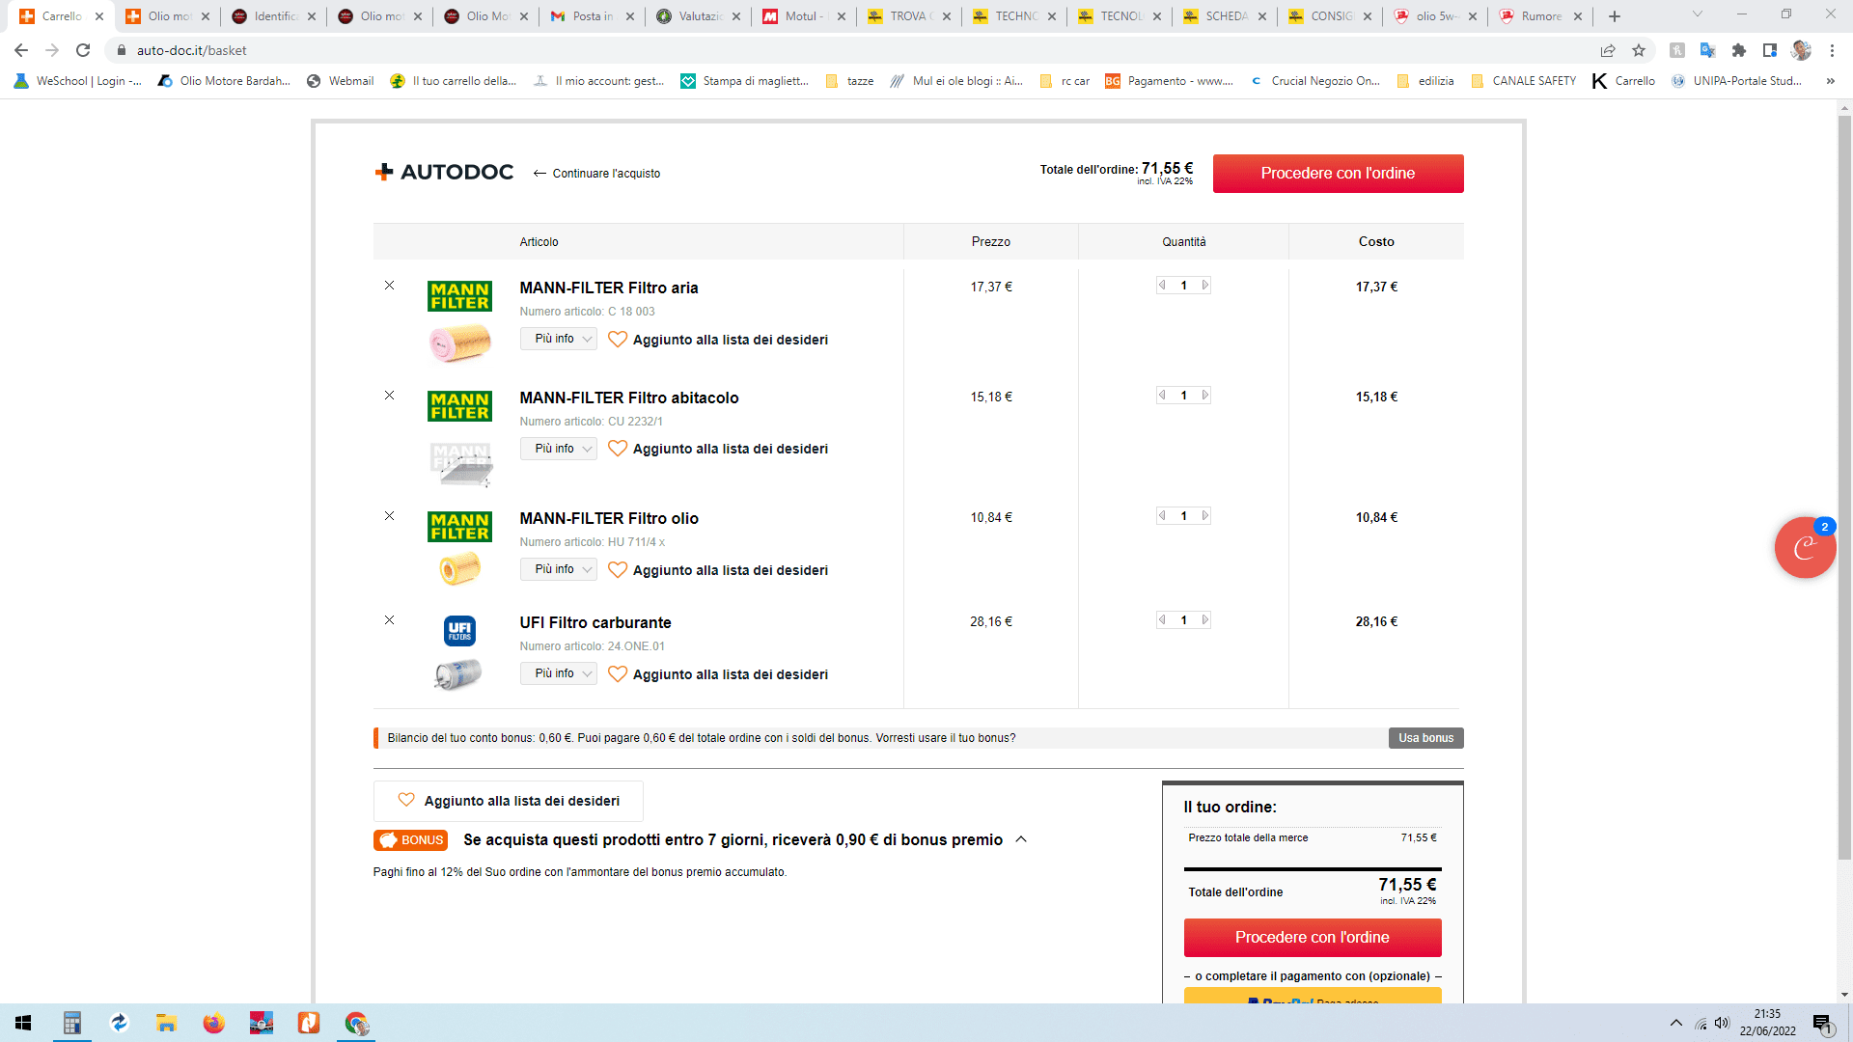Expand Più info for Filtro abitacolo
The image size is (1853, 1042).
559,449
